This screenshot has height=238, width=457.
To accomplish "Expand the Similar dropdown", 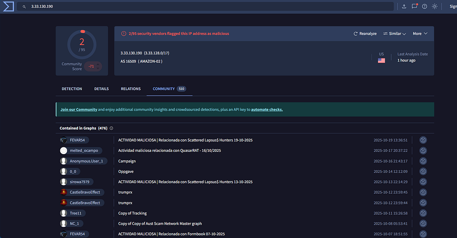I will [395, 33].
